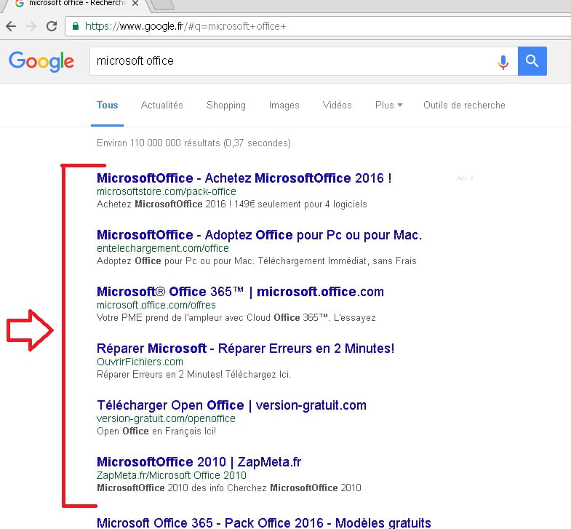
Task: Expand the Plus dropdown
Action: [388, 105]
